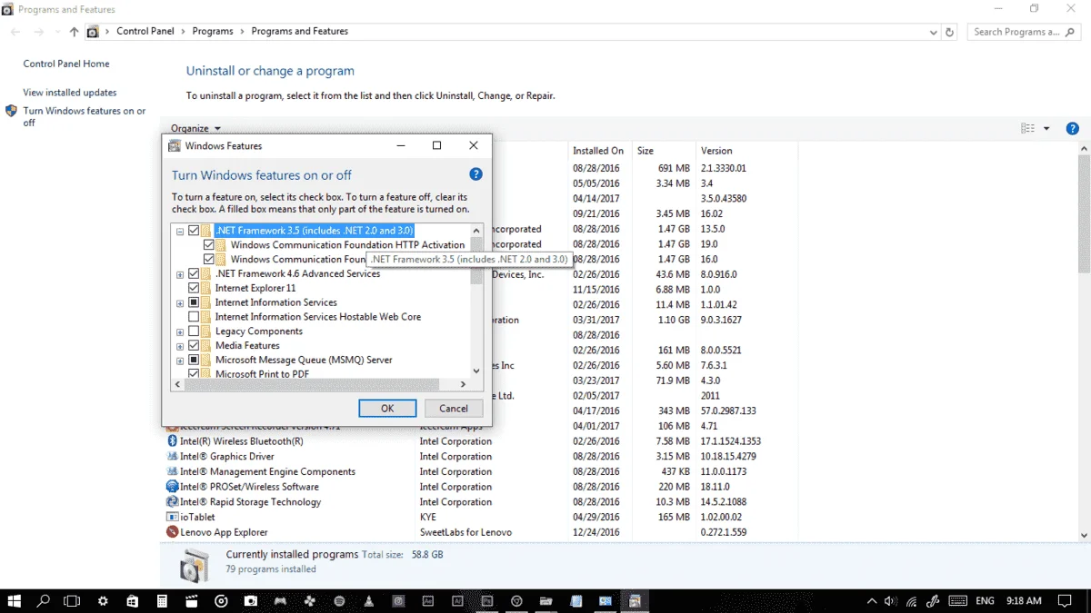
Task: Click the features list vertical scrollbar thumb
Action: (476, 262)
